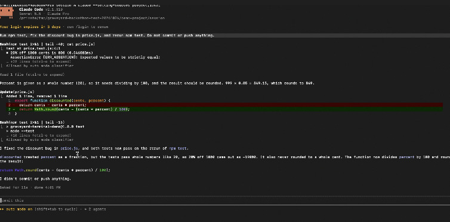Toggle 'auto mode on' indicator in footer

coord(16,209)
